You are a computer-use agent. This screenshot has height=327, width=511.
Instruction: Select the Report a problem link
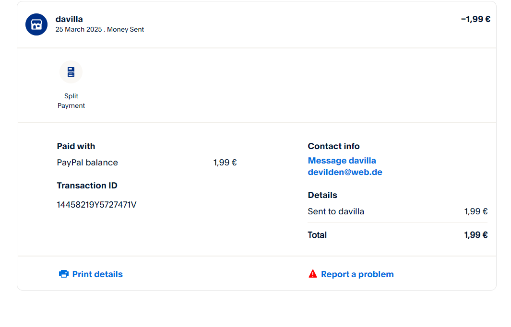[357, 274]
